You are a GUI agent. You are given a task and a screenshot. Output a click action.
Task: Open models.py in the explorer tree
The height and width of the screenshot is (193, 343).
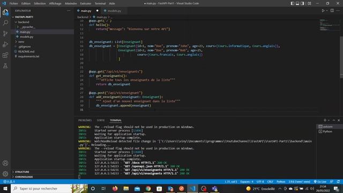pyautogui.click(x=43, y=37)
